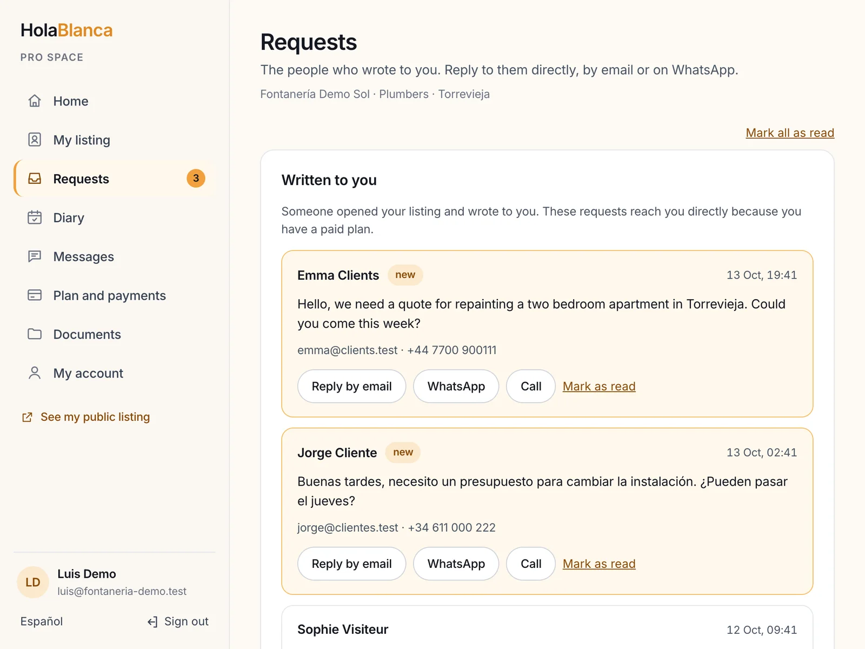
Task: Open Plan and payments
Action: 115,296
